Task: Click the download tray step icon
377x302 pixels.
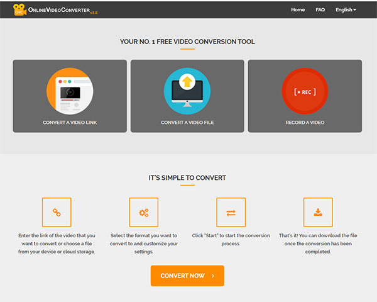Action: (318, 213)
